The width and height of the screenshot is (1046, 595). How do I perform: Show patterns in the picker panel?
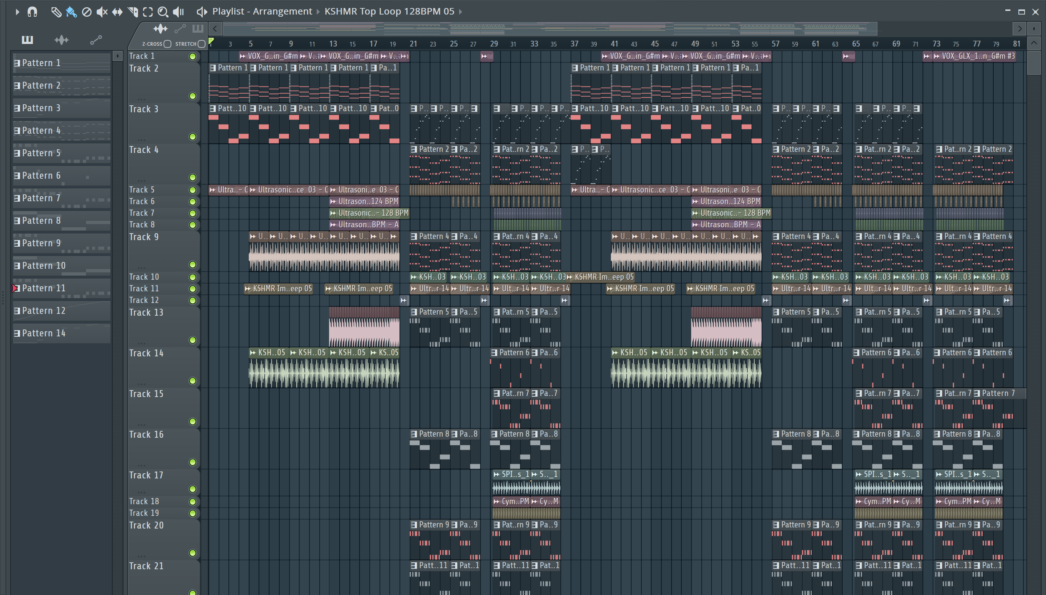(x=27, y=40)
